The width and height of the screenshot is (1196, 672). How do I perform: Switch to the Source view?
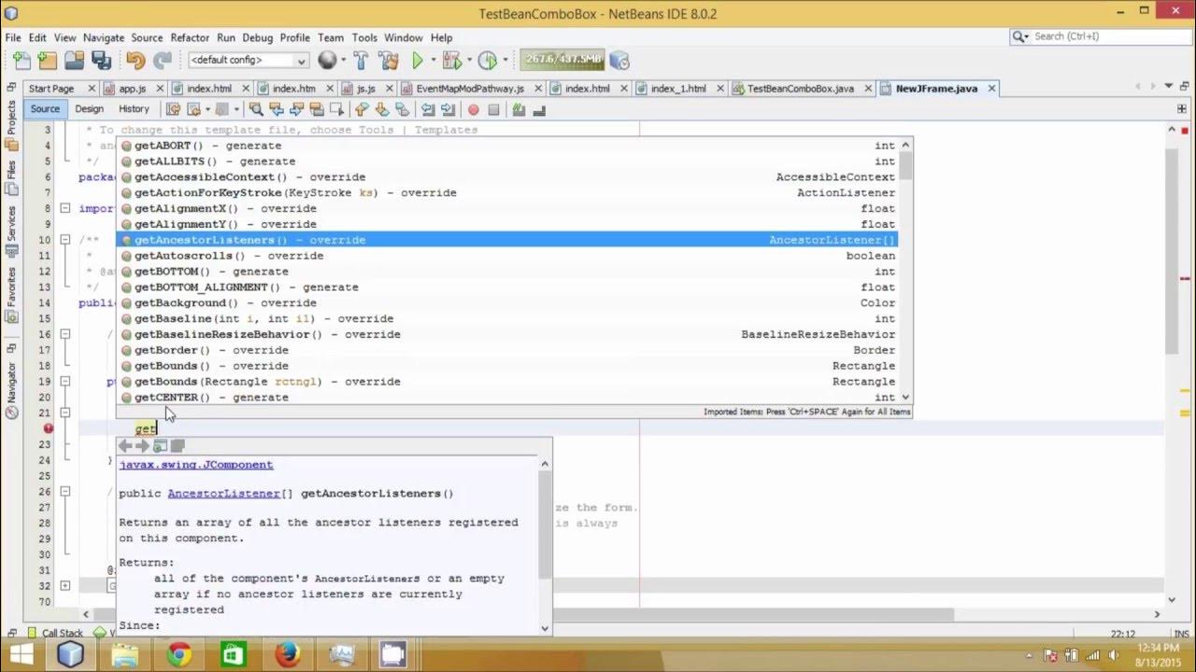[x=45, y=109]
